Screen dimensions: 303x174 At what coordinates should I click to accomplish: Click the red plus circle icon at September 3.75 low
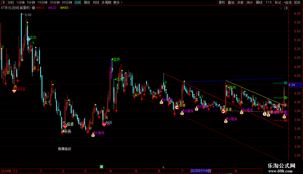[x=265, y=114]
